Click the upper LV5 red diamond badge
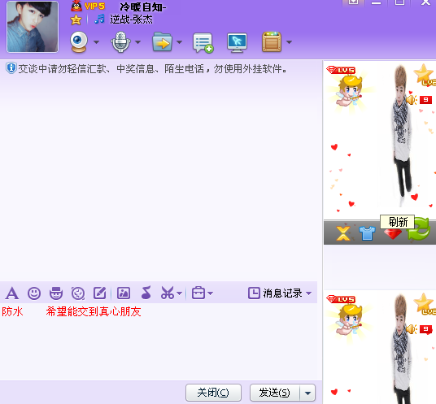The height and width of the screenshot is (404, 436). 341,70
